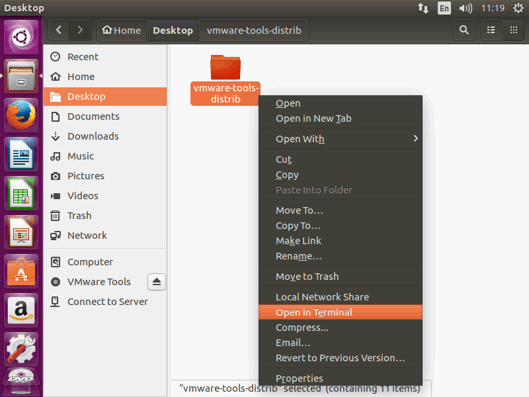Select Desktop in the sidebar

click(105, 97)
